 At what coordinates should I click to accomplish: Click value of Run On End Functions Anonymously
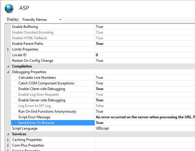pos(145,111)
